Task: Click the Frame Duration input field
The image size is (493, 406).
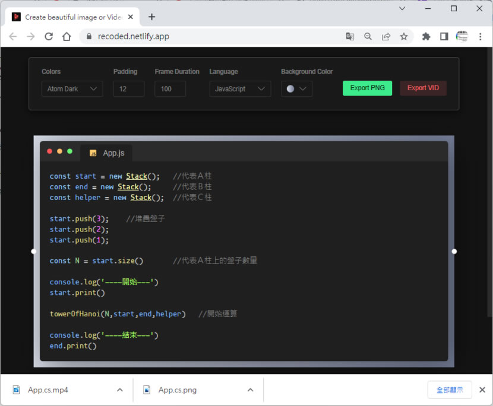Action: point(170,89)
